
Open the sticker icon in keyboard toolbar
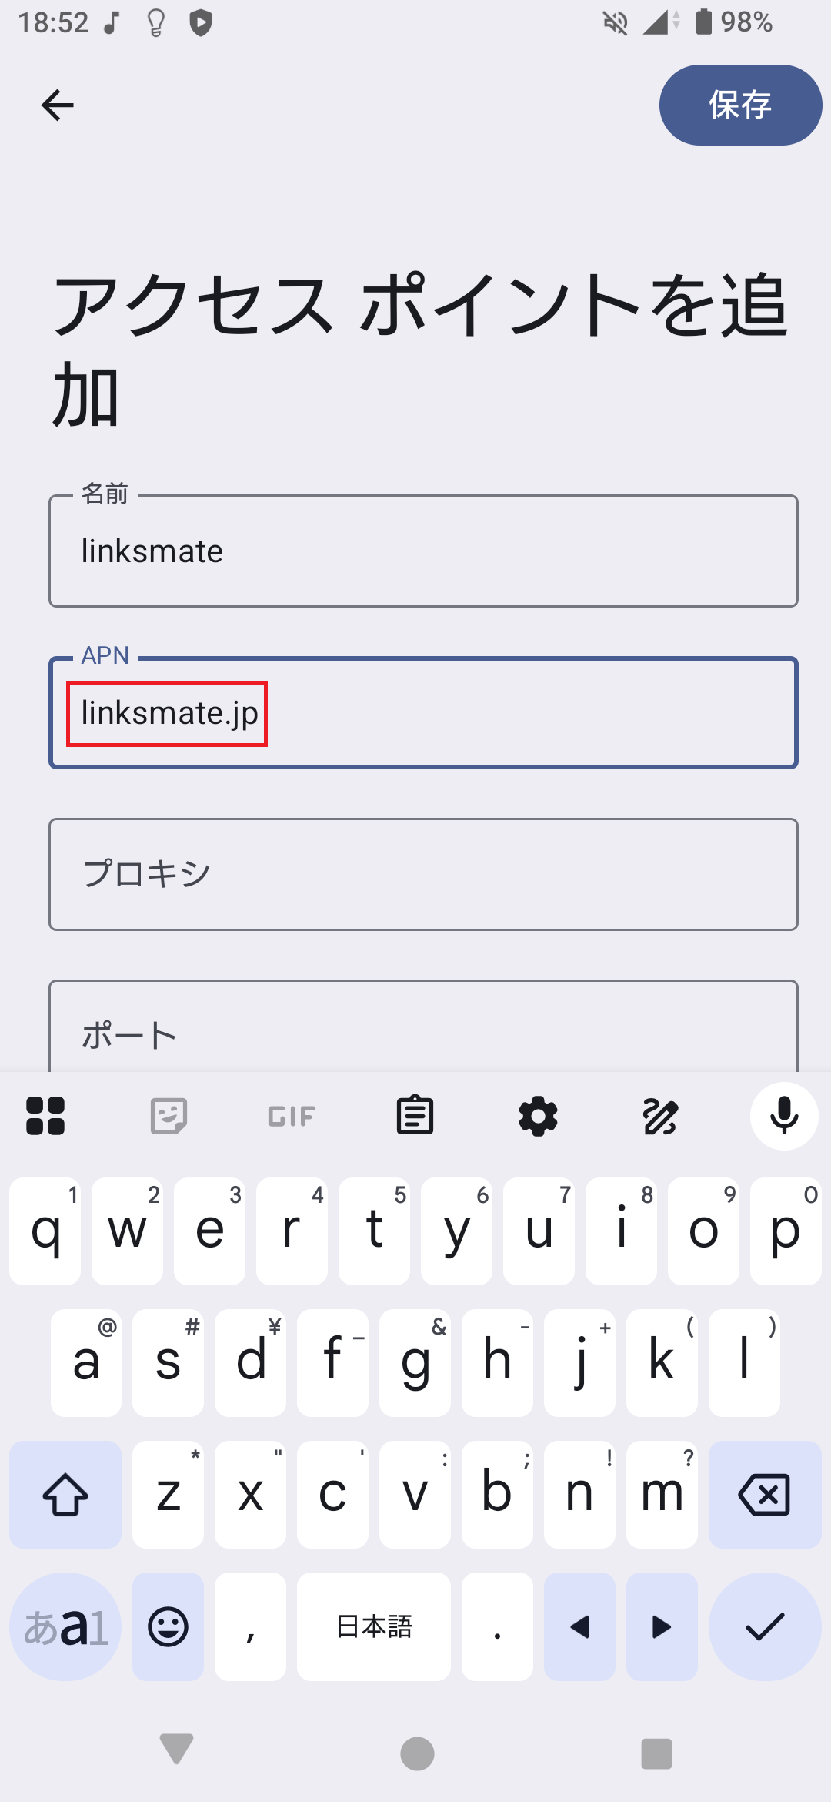[x=168, y=1115]
